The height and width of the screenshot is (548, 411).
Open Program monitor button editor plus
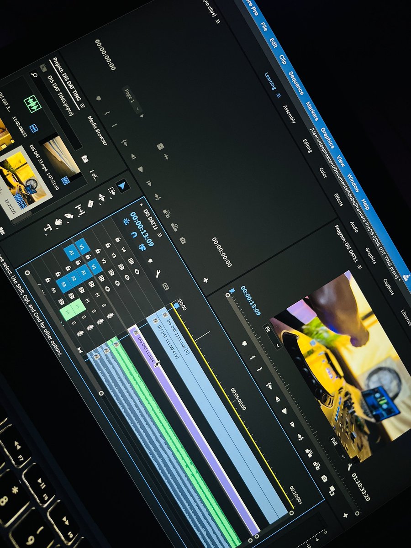345,515
